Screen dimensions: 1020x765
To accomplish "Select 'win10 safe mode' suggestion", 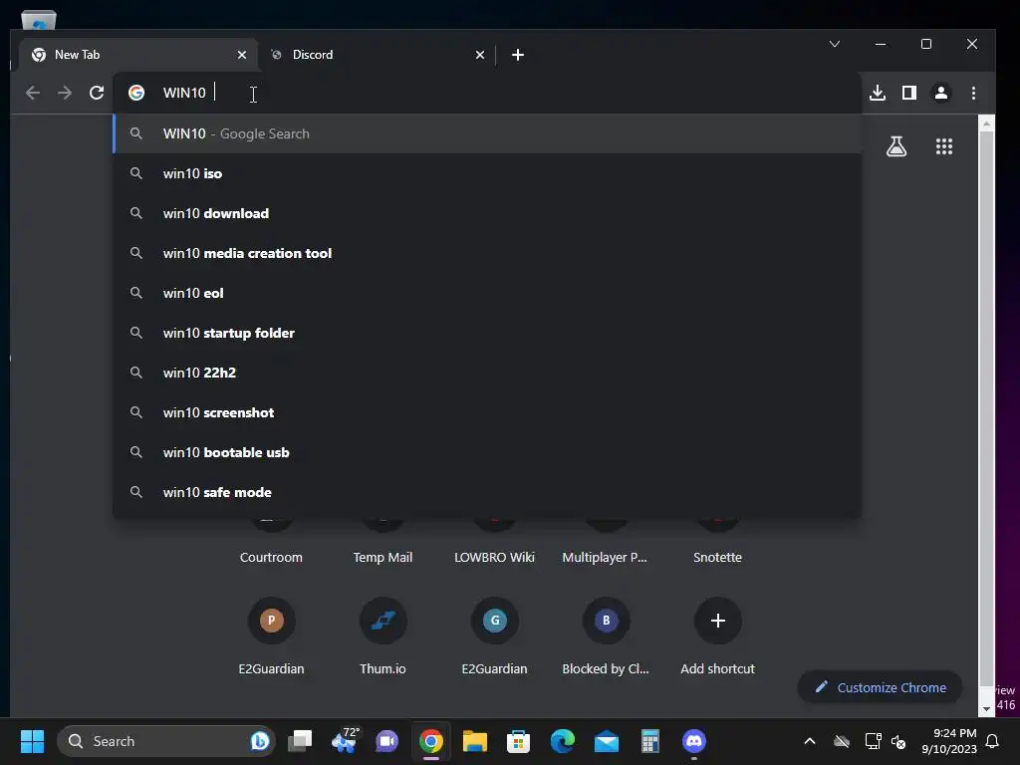I will click(x=486, y=492).
